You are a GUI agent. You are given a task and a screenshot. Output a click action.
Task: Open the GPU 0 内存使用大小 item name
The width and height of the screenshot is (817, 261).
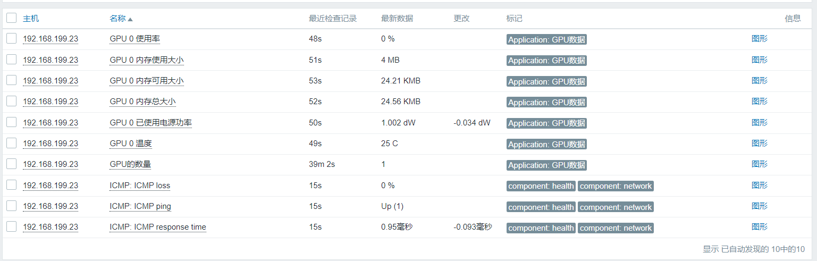(x=146, y=60)
